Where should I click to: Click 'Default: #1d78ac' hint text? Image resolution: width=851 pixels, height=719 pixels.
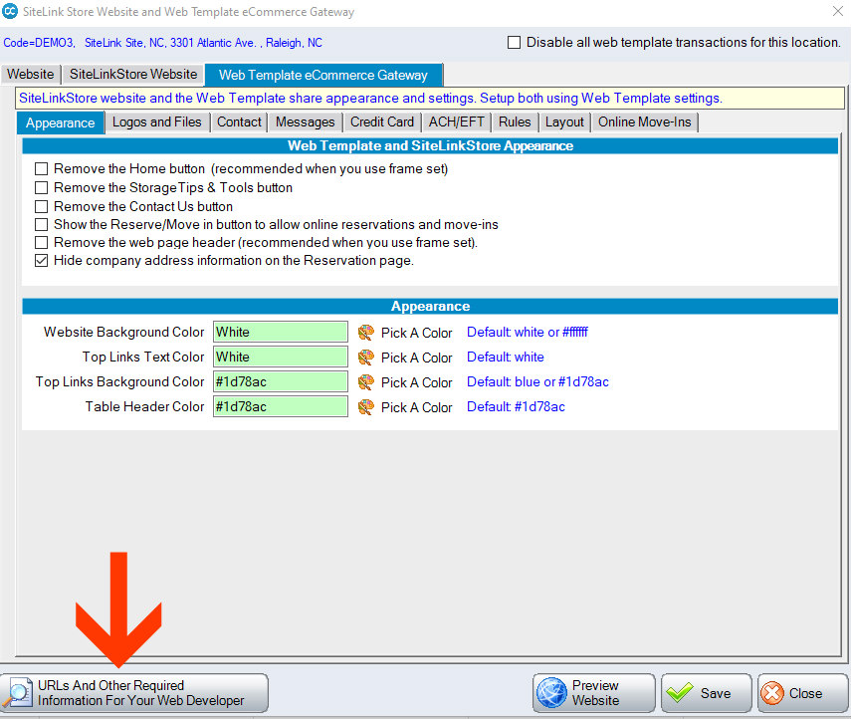517,406
